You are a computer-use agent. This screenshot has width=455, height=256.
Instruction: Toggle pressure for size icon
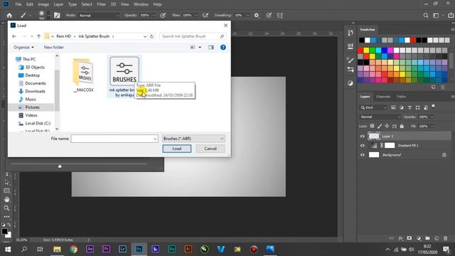pos(269,16)
